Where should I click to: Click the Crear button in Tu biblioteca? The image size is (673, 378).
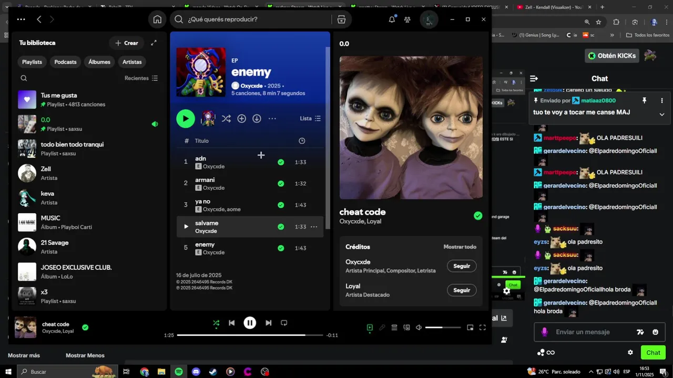click(x=126, y=43)
